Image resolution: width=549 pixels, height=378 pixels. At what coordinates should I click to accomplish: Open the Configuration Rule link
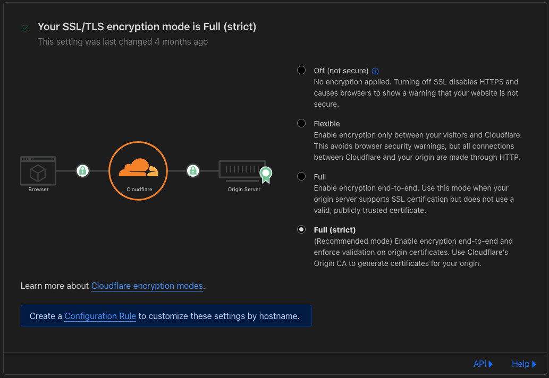click(100, 316)
